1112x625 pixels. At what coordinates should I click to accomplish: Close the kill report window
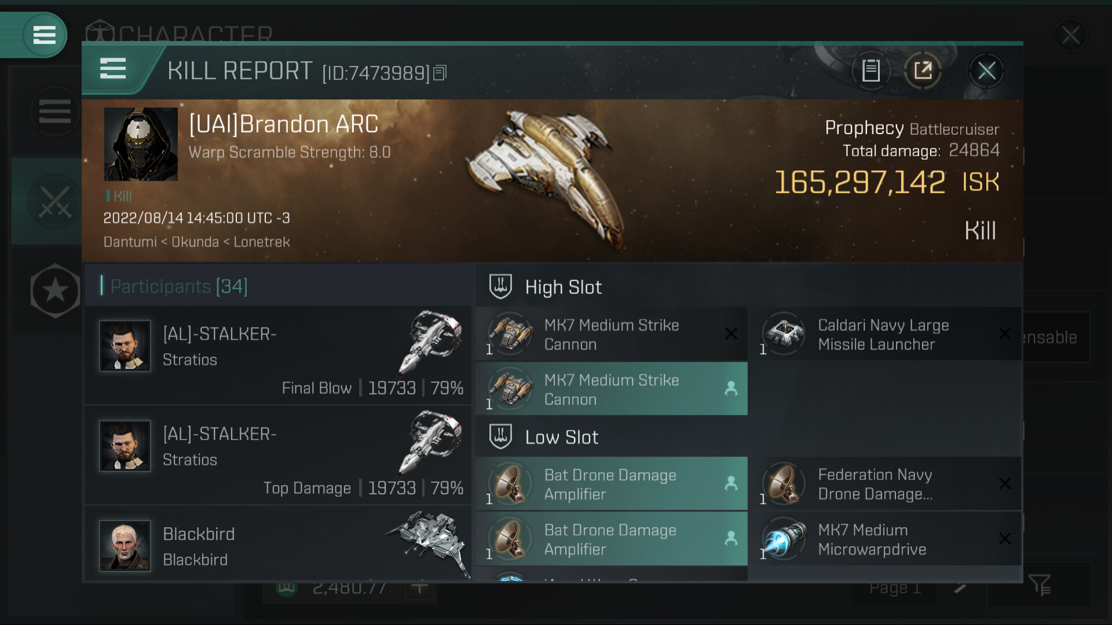click(986, 71)
